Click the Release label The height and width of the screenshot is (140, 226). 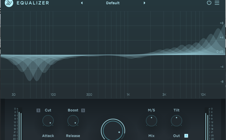[x=73, y=136]
